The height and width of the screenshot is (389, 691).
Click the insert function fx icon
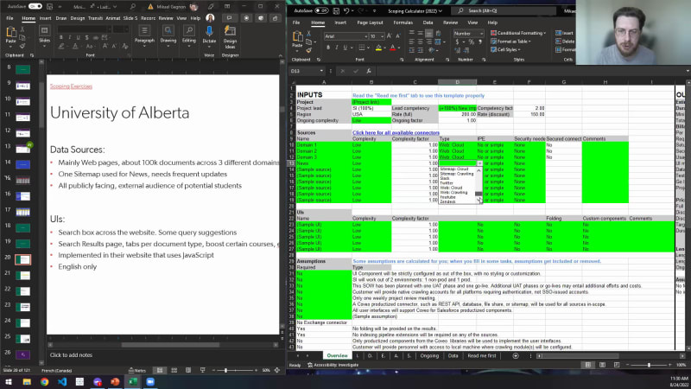369,71
